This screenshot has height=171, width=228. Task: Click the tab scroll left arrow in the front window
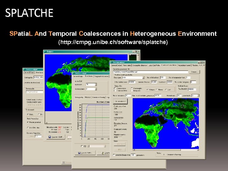coord(202,65)
